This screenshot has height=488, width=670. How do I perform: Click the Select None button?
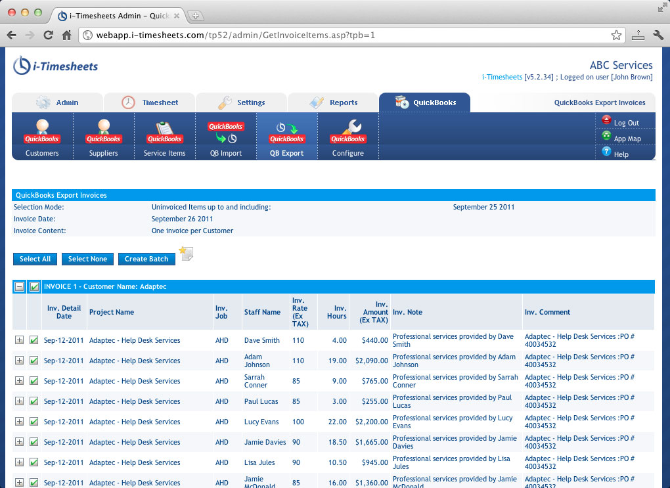click(87, 259)
